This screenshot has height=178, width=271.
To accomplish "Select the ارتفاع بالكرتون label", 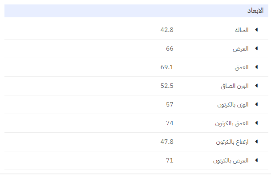I will click(232, 142).
